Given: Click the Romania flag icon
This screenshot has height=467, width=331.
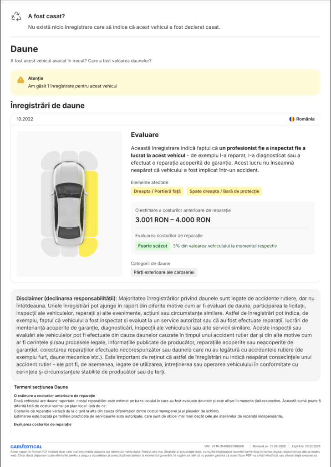Looking at the screenshot, I should click(x=292, y=119).
